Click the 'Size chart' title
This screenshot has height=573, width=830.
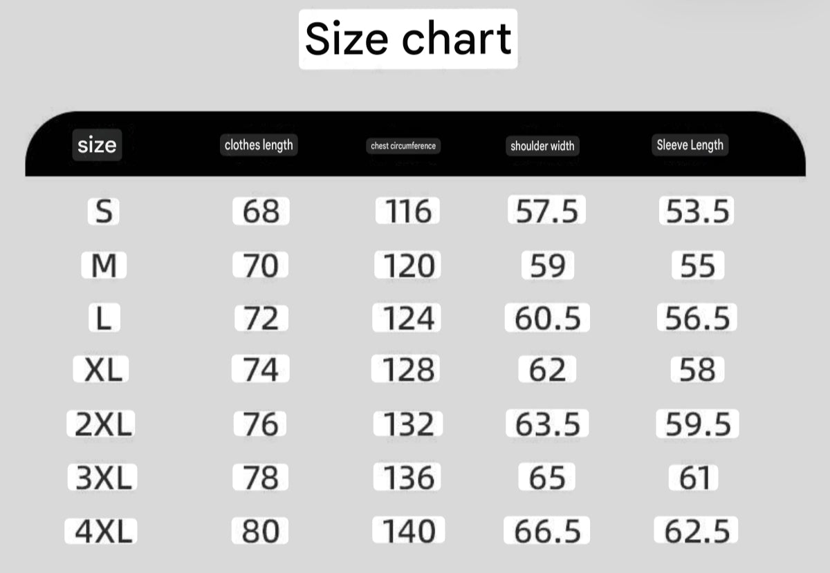tap(408, 39)
